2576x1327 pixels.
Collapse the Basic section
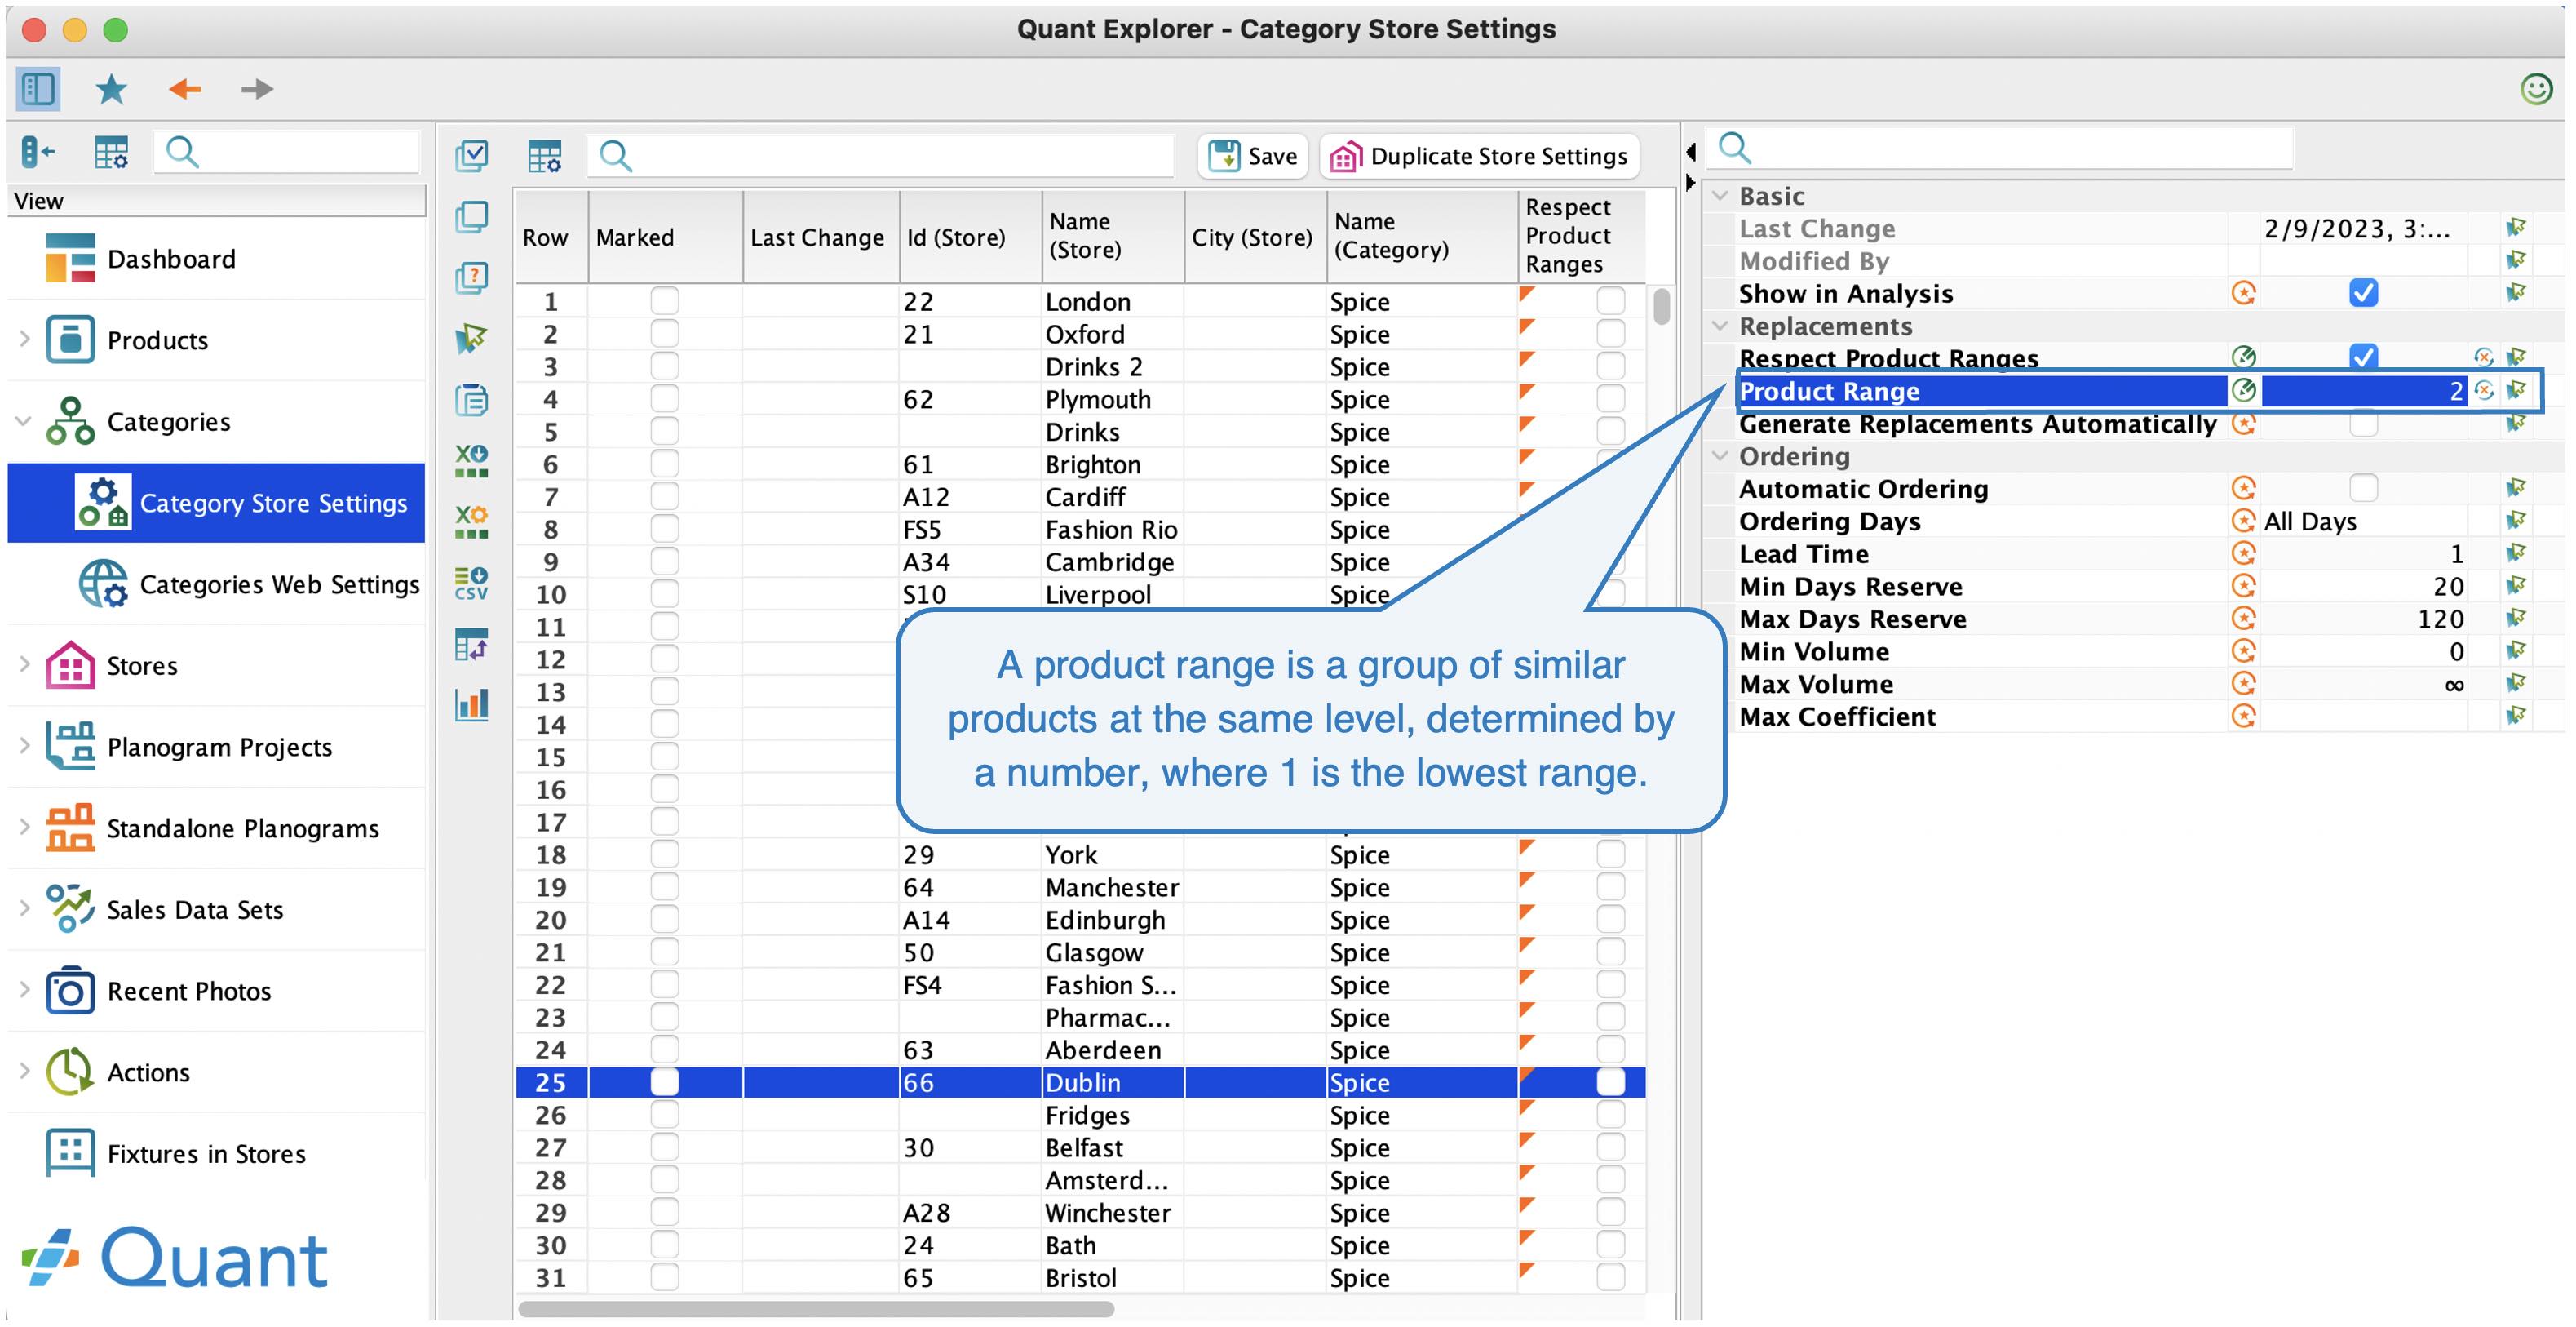(x=1720, y=196)
